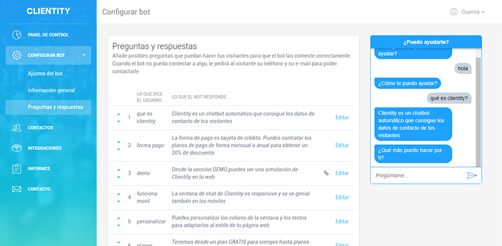Collapse the Configurar Bot submenu arrow
This screenshot has width=502, height=246.
pyautogui.click(x=84, y=55)
